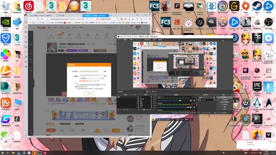Viewport: 276px width, 155px height.
Task: Open settings gear for first mixer channel
Action: [194, 101]
